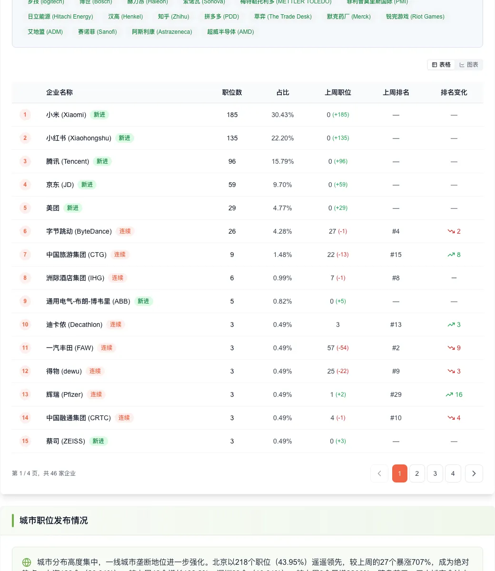Click the upward trend icon beside 迪卡侬 (Decathlon)

[x=451, y=325]
